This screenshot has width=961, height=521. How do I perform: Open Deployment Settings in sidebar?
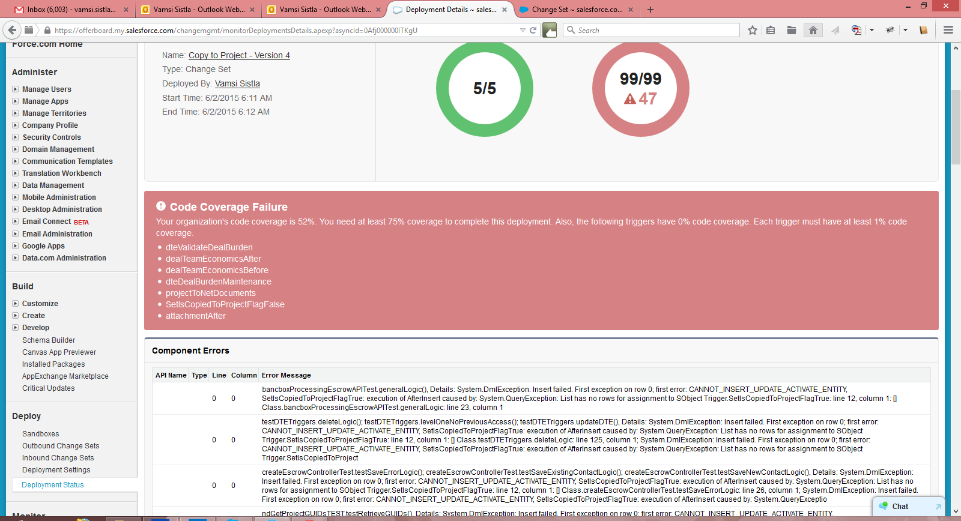click(x=56, y=470)
